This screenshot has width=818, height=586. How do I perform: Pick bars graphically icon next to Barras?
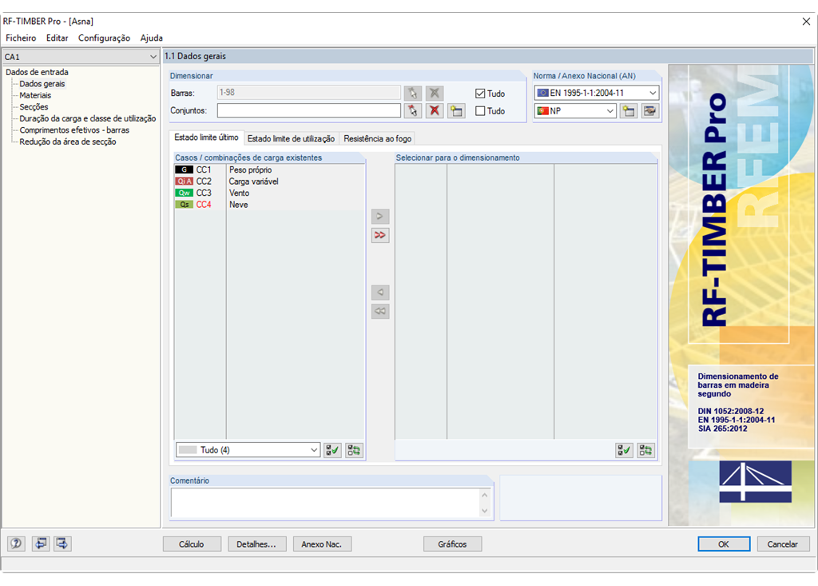tap(413, 94)
